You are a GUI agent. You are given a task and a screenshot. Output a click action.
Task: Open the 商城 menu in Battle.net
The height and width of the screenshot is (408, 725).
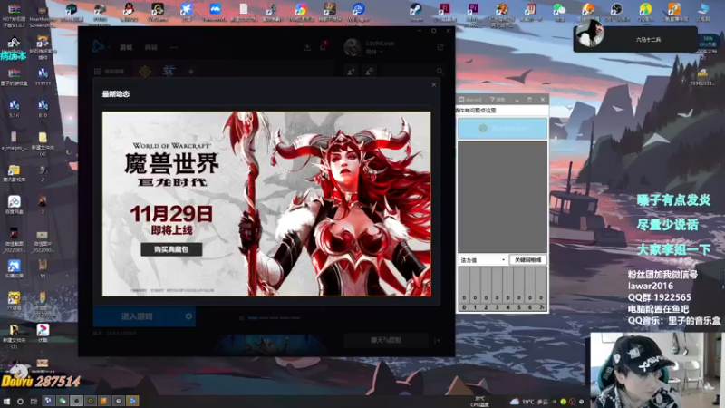tap(150, 47)
